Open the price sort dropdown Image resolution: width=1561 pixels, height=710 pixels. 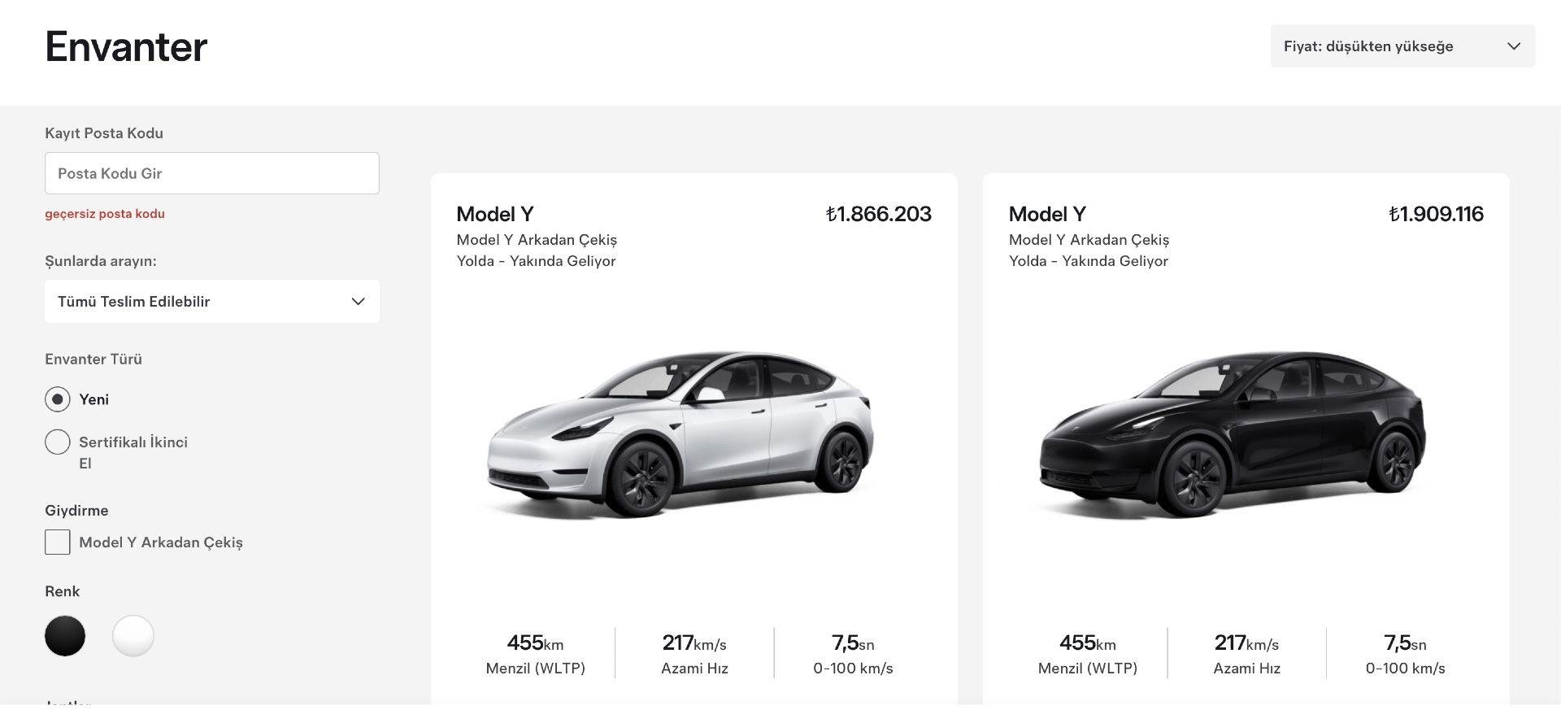pyautogui.click(x=1402, y=46)
